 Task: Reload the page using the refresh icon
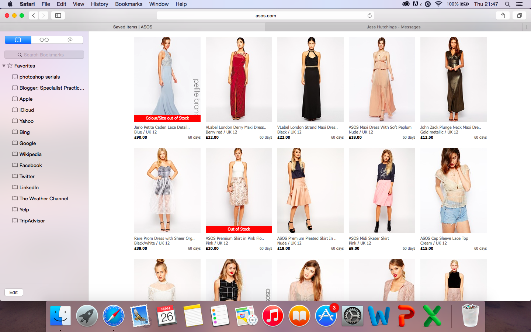click(x=369, y=15)
